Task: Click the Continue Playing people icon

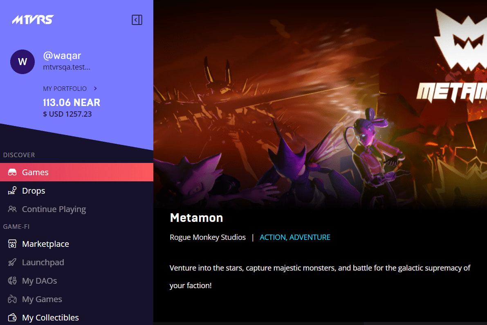Action: (12, 209)
